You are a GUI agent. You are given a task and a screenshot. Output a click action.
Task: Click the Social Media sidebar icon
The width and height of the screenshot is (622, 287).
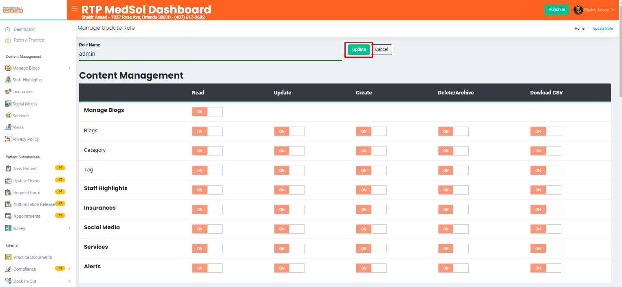click(8, 104)
